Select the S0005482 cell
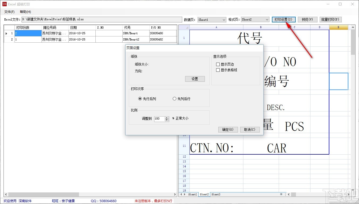The height and width of the screenshot is (204, 359). [x=163, y=39]
